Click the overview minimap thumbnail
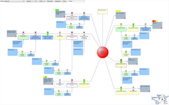This screenshot has width=169, height=105. [x=160, y=99]
